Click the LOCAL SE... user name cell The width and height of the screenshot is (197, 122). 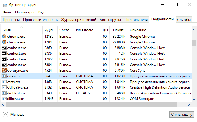(85, 93)
